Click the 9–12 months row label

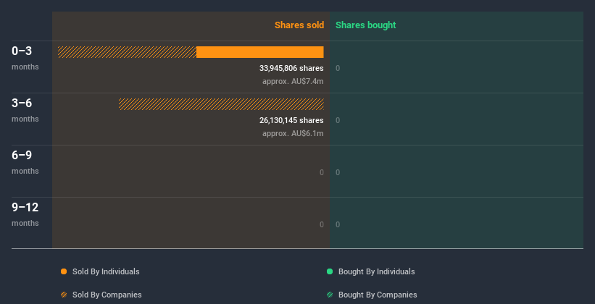pos(25,214)
